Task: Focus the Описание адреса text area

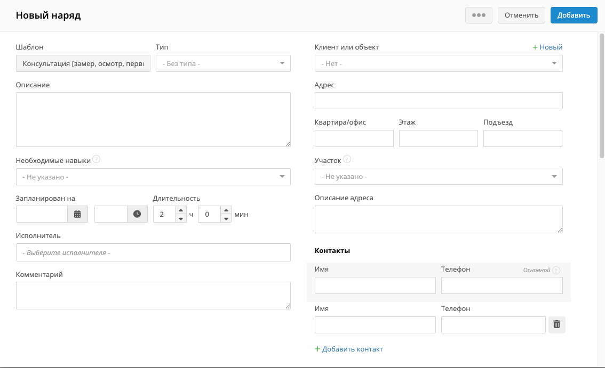Action: tap(439, 219)
